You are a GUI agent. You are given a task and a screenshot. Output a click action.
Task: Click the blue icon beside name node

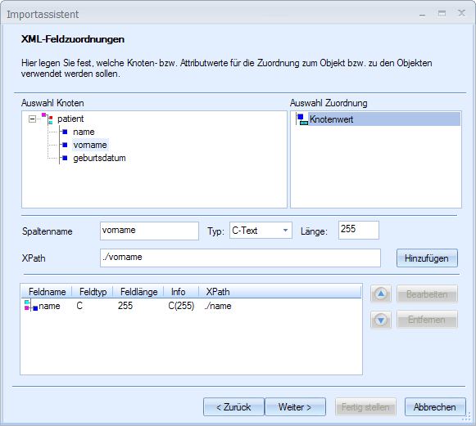65,132
